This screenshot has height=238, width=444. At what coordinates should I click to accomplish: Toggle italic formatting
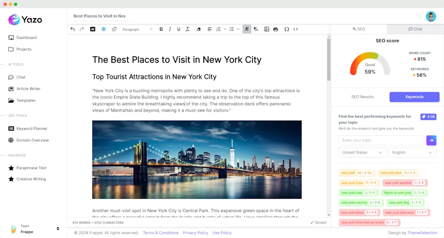pyautogui.click(x=170, y=29)
